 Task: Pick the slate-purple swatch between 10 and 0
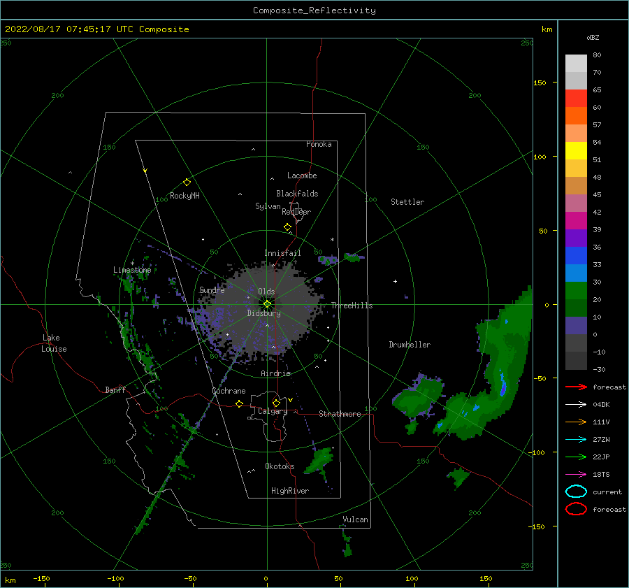click(x=576, y=326)
